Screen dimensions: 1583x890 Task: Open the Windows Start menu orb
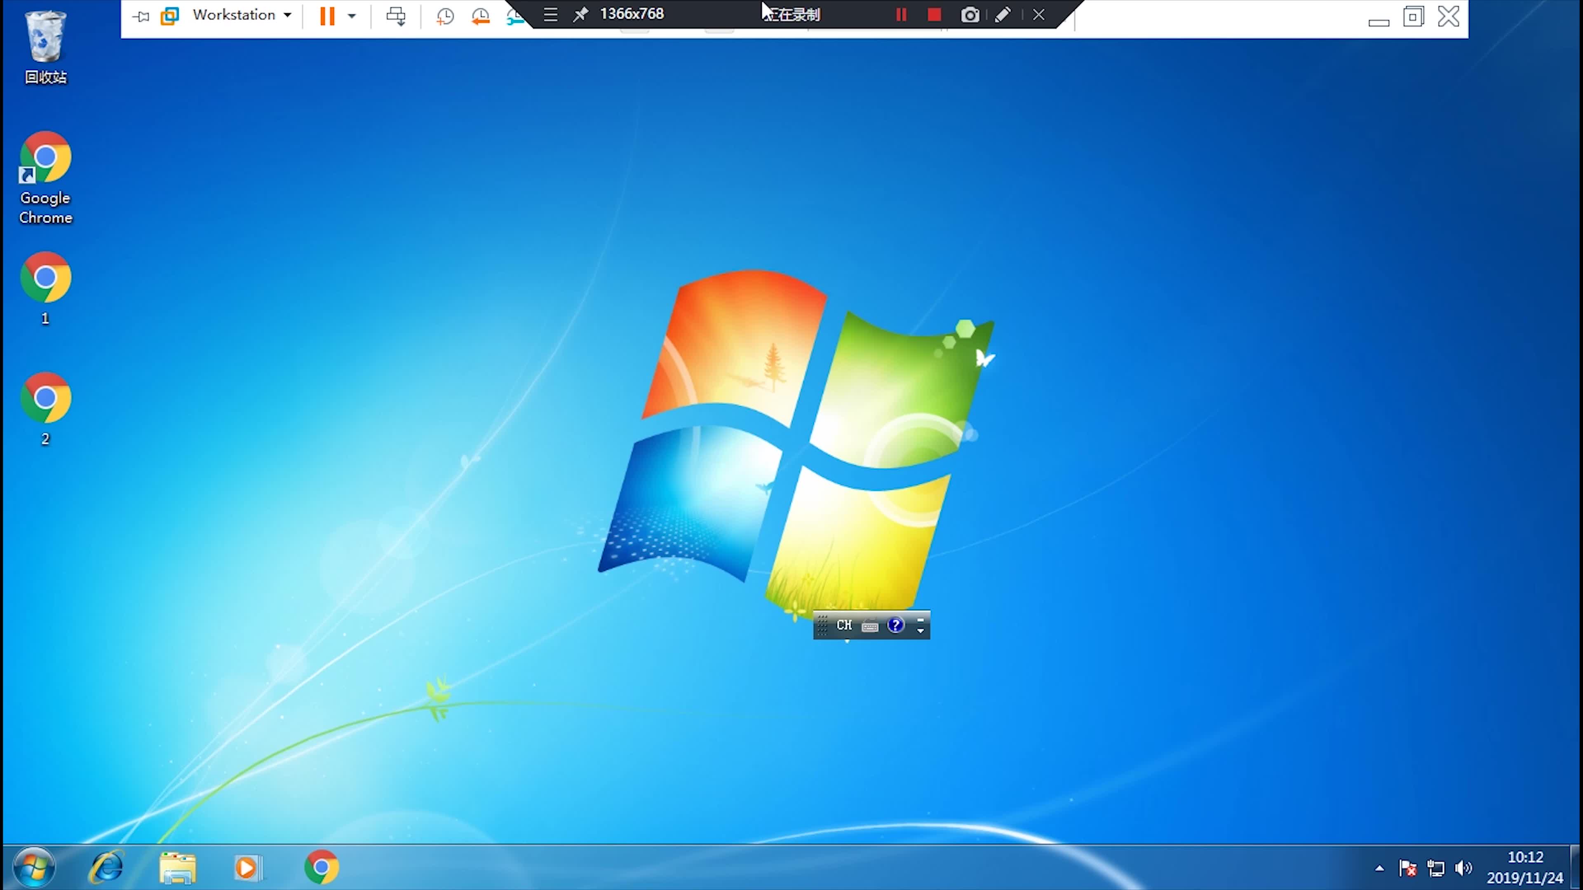[x=34, y=867]
